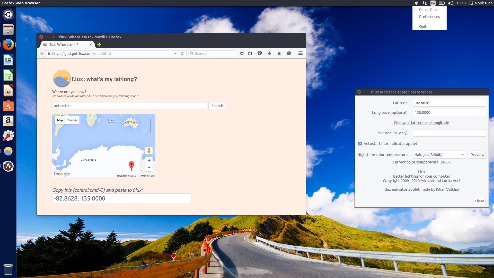Image resolution: width=494 pixels, height=278 pixels.
Task: Focus the Longitude (optional) field
Action: point(449,112)
